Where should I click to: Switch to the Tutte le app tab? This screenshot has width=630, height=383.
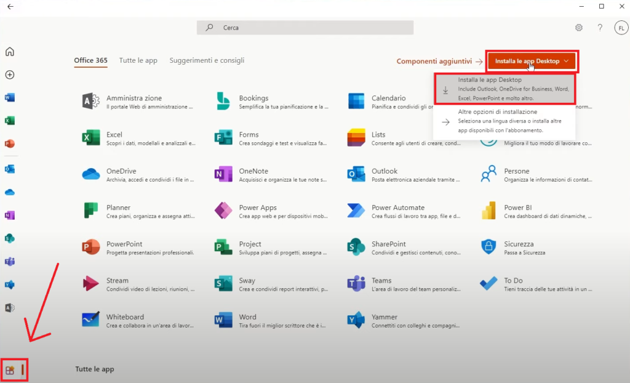[138, 60]
